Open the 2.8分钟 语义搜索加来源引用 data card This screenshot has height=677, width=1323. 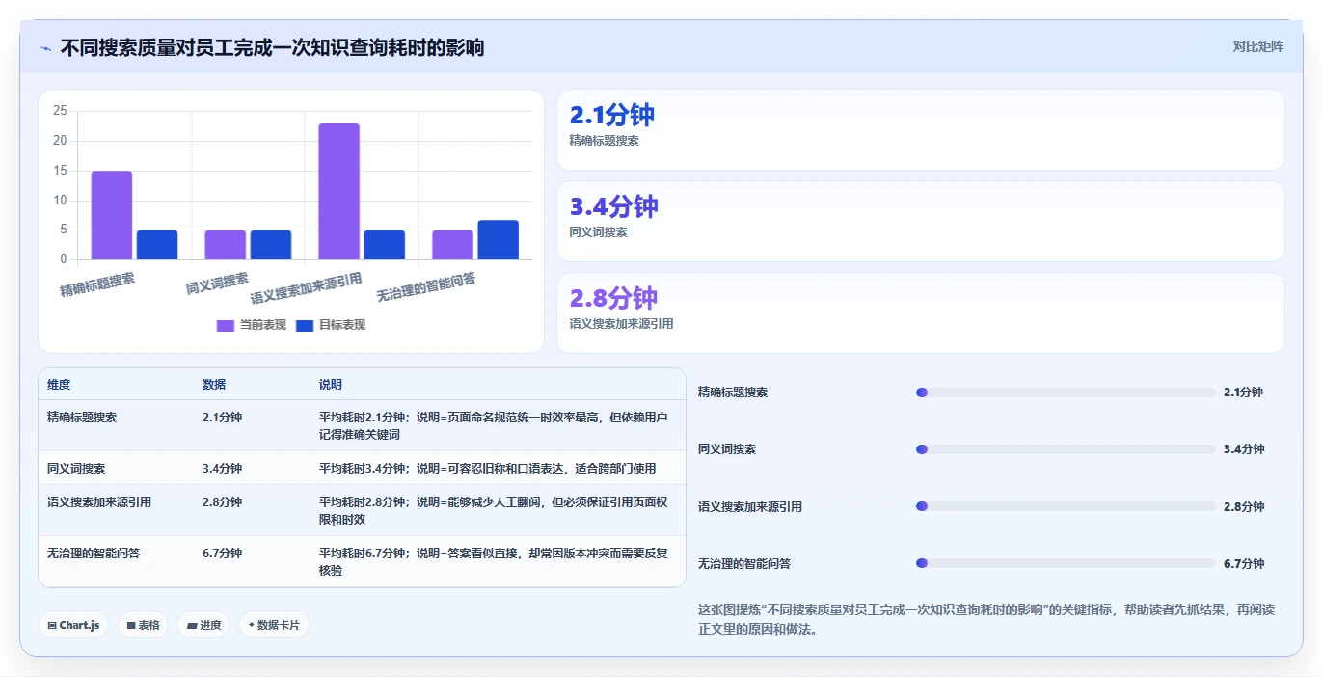(921, 312)
